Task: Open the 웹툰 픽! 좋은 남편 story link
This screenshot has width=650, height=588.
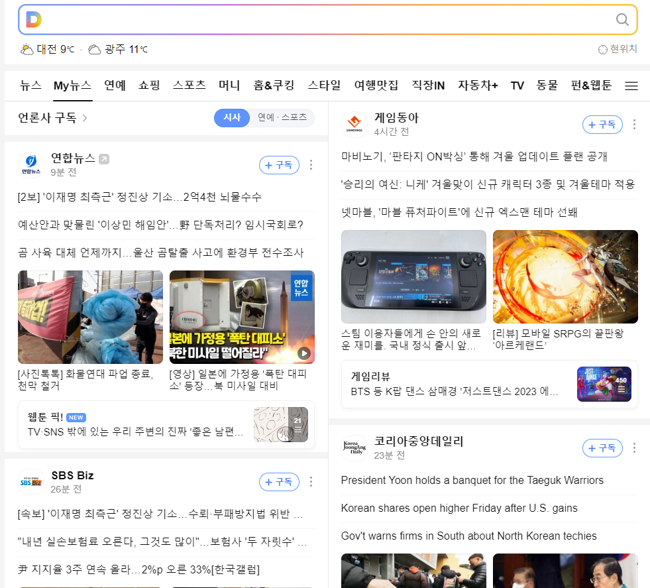Action: pyautogui.click(x=136, y=432)
